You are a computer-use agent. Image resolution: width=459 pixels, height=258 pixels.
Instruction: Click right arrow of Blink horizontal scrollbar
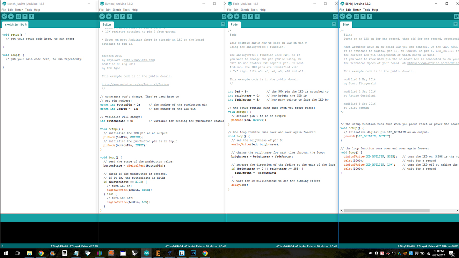point(457,211)
